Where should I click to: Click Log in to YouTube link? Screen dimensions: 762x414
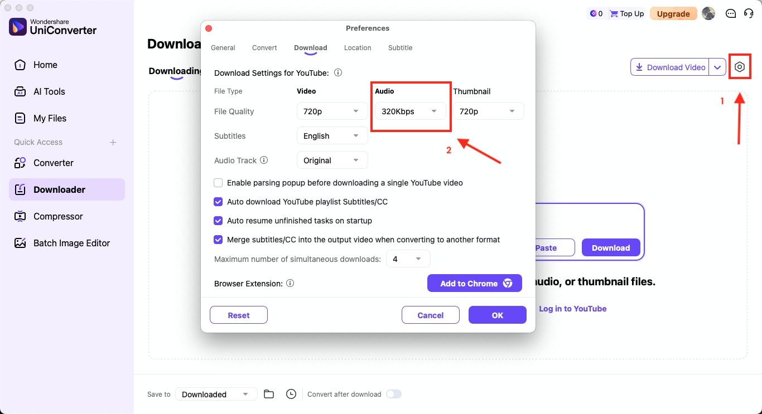573,309
